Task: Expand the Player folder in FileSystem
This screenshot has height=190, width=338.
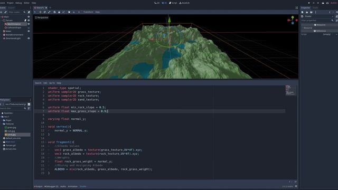Action: point(2,120)
